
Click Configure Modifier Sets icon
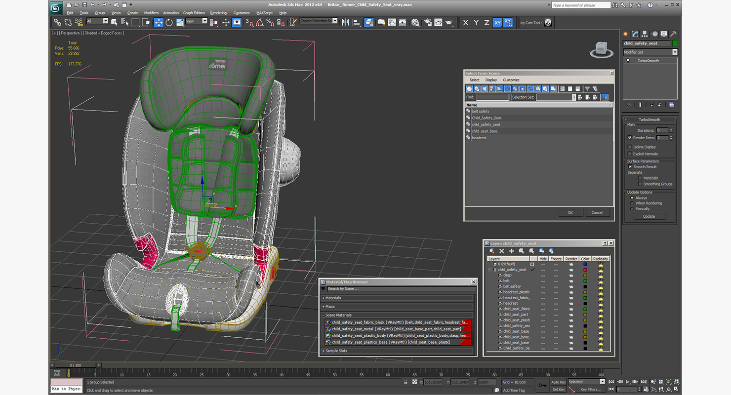(x=671, y=104)
